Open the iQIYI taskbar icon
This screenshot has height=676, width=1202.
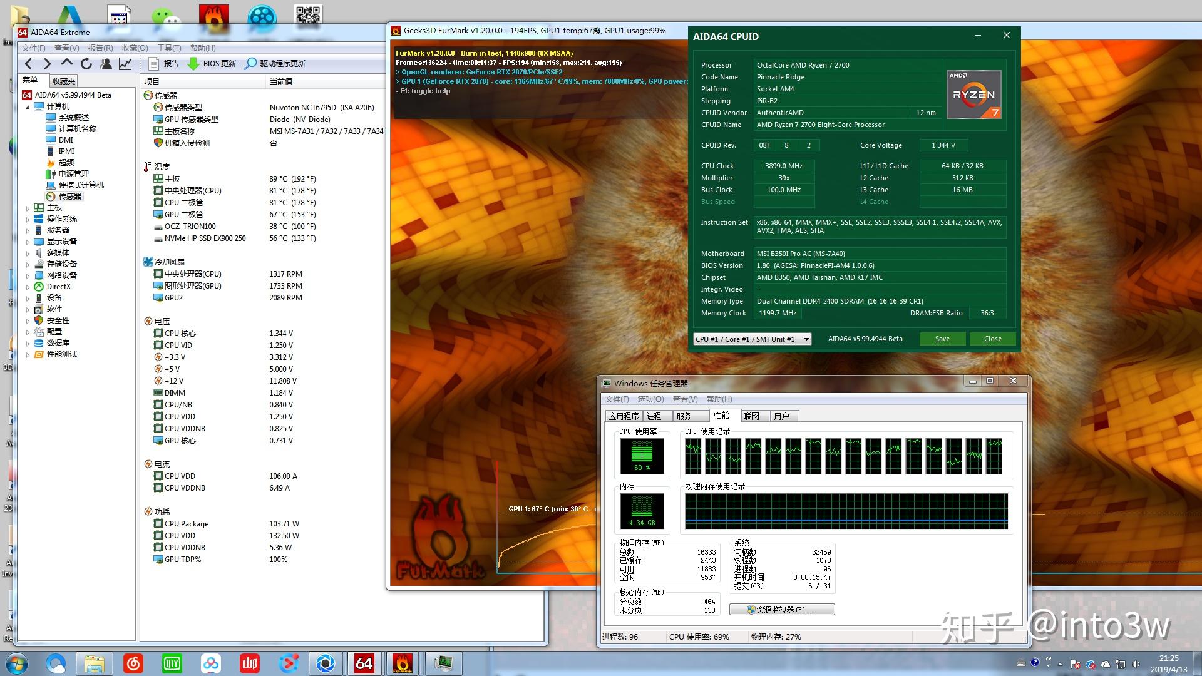pos(172,663)
